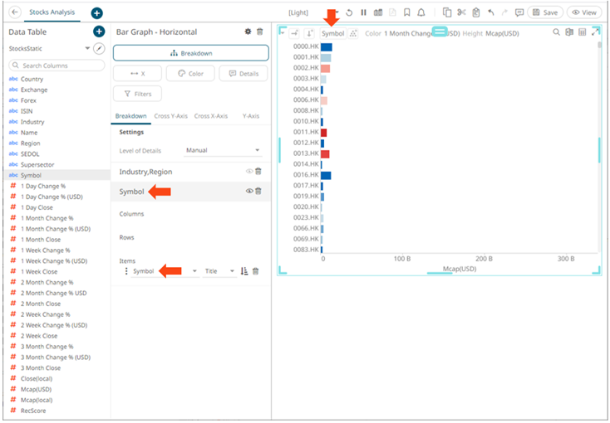
Task: Select the Y-Axis tab
Action: coord(249,116)
